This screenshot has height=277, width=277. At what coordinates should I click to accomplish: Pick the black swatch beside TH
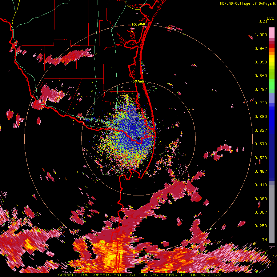coord(272,245)
